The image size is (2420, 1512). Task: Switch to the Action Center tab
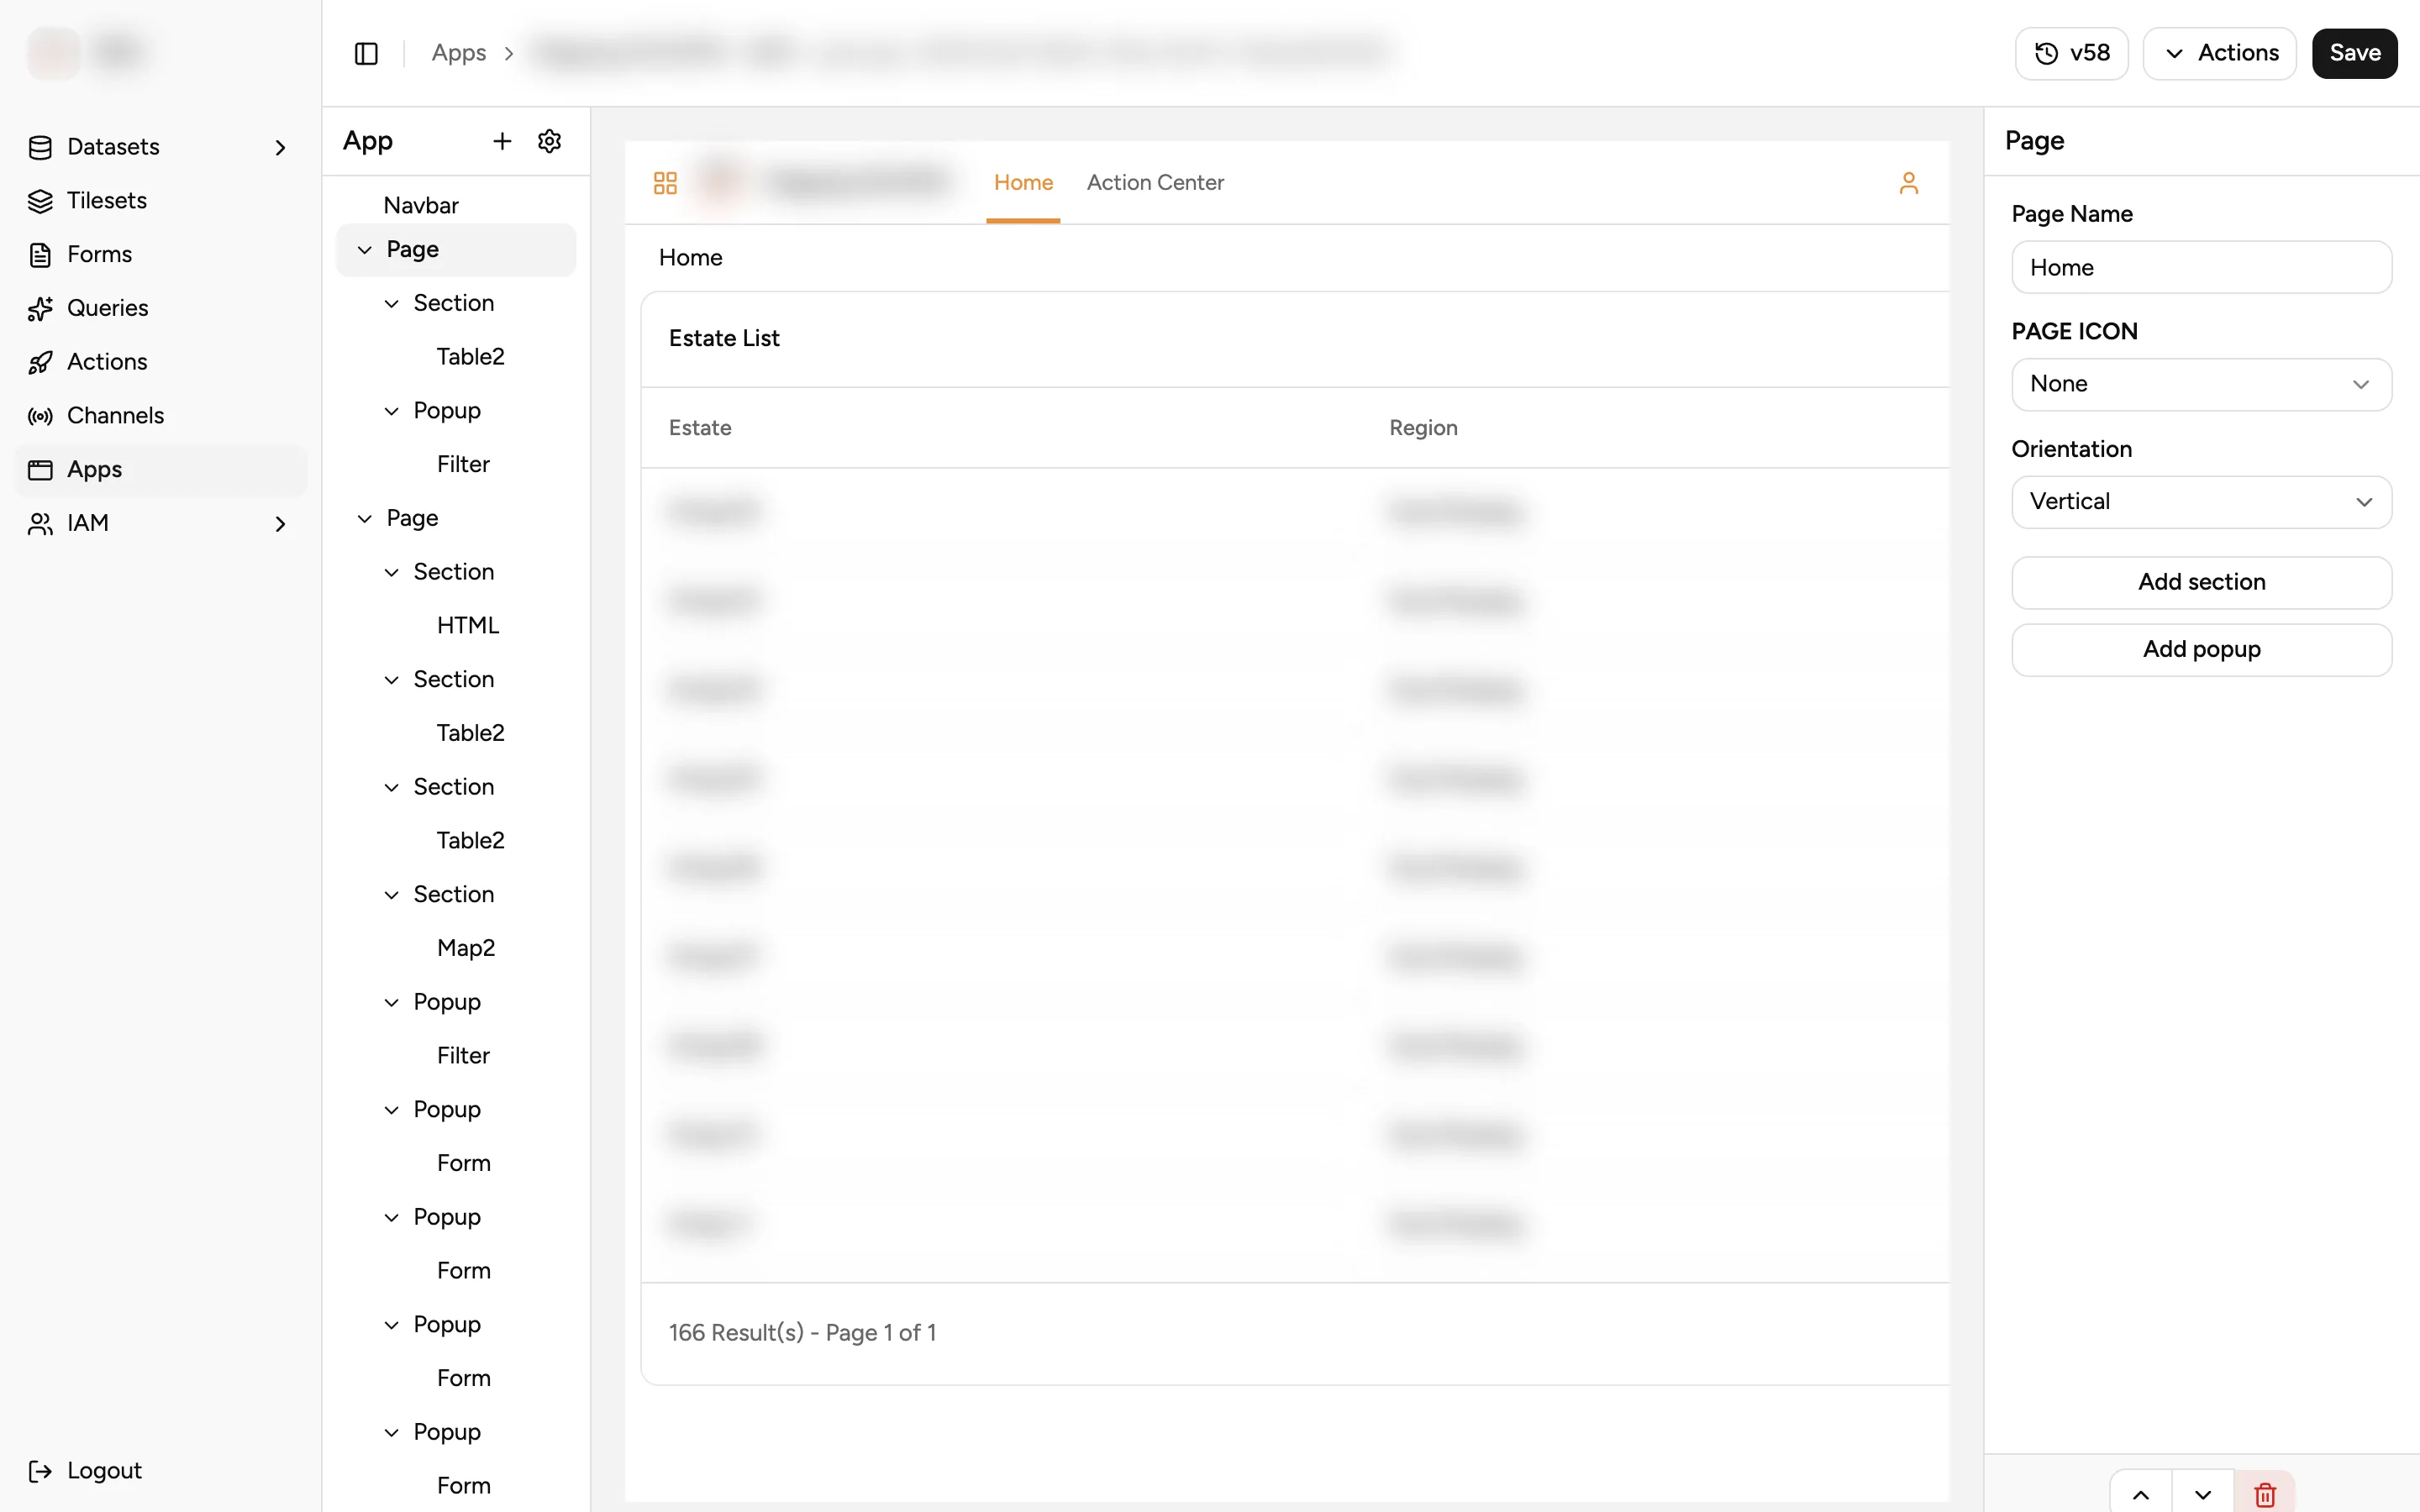pos(1155,183)
